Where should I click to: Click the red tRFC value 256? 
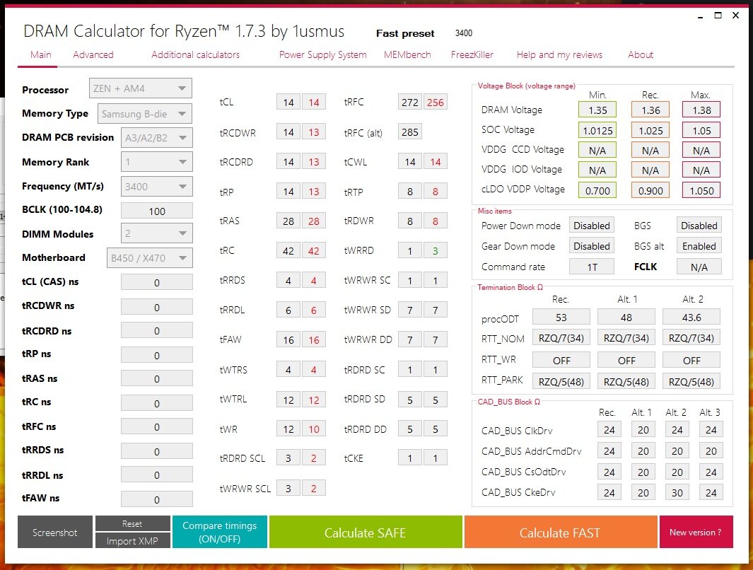(x=435, y=103)
